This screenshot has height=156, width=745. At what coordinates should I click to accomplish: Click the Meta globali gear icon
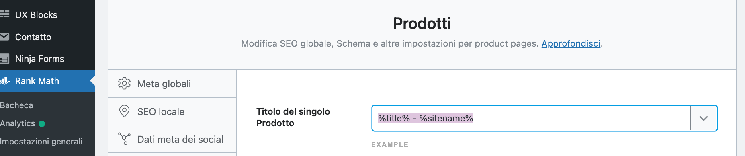click(124, 84)
